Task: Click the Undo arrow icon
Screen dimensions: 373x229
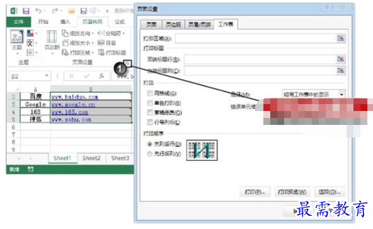Action: 38,11
